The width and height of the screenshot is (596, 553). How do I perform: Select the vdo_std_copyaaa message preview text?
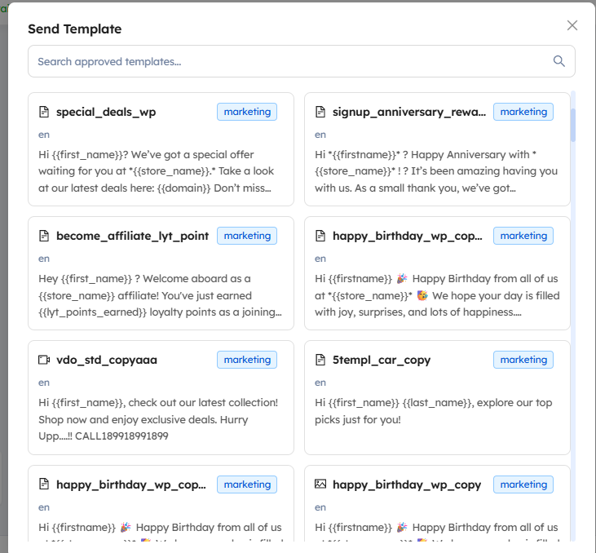pos(159,419)
